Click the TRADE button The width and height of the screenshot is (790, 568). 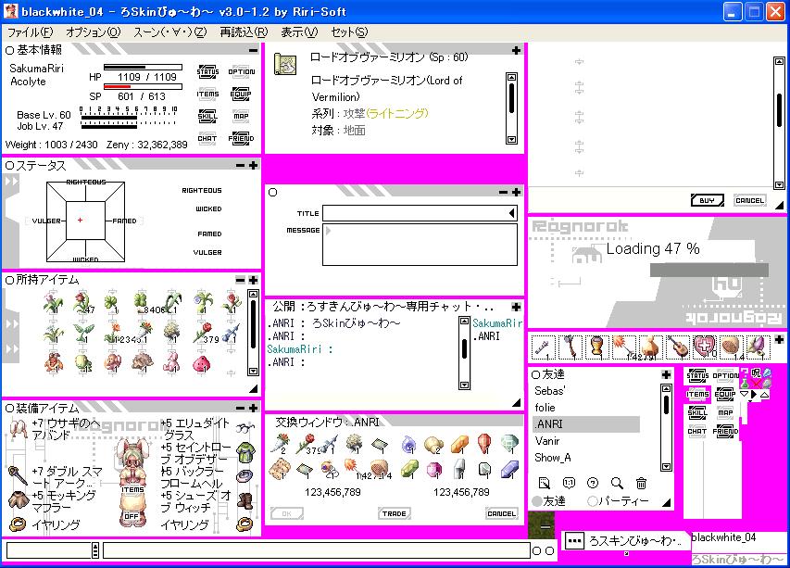(394, 513)
